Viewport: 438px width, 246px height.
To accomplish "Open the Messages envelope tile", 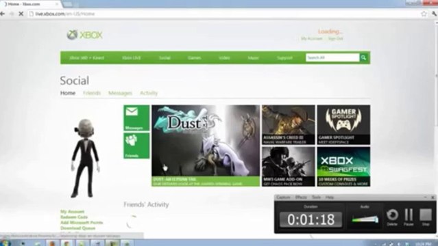I will [x=136, y=118].
